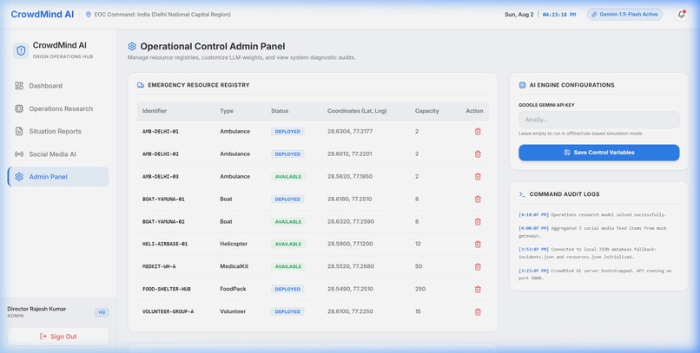This screenshot has width=700, height=353.
Task: Click the Sign Out button
Action: [58, 337]
